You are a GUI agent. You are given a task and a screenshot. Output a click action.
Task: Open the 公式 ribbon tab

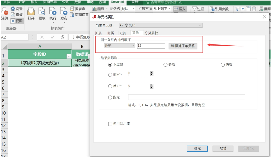pos(65,2)
